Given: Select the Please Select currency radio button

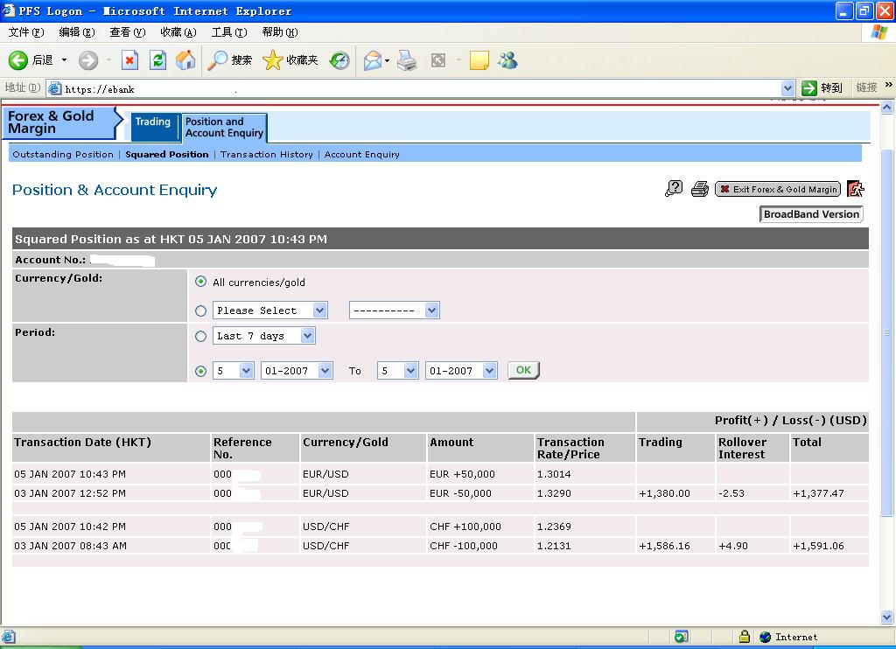Looking at the screenshot, I should (x=201, y=311).
